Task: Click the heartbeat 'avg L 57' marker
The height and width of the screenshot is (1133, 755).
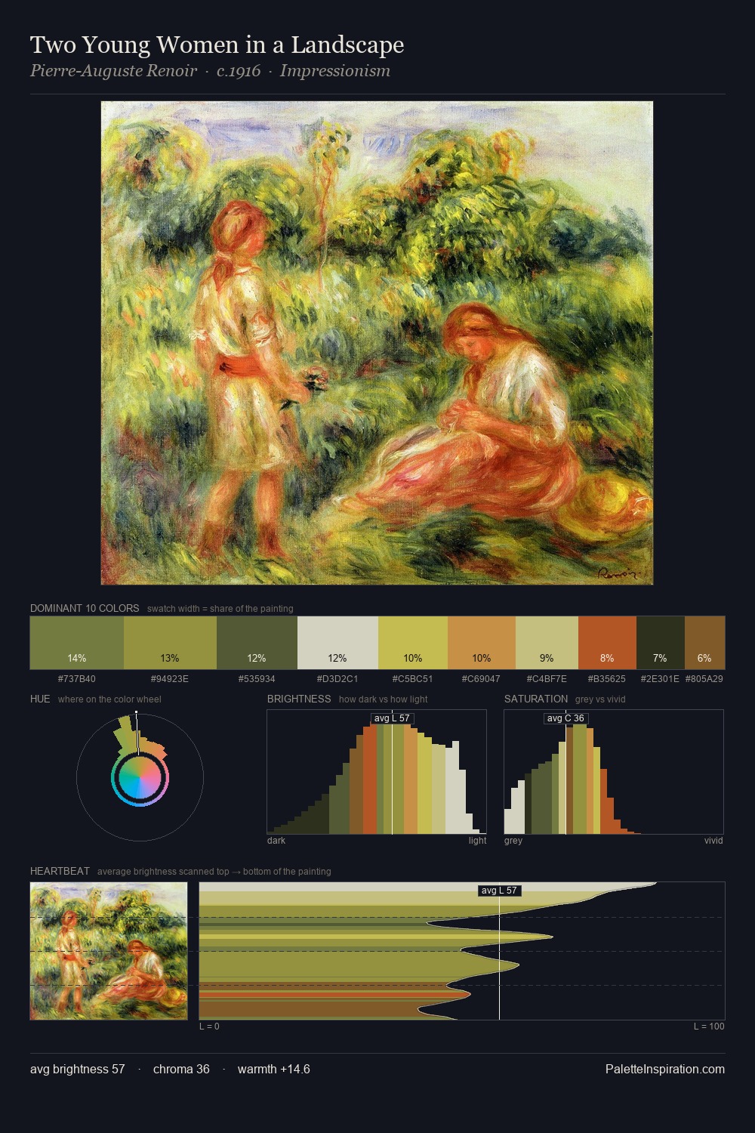Action: pos(500,891)
